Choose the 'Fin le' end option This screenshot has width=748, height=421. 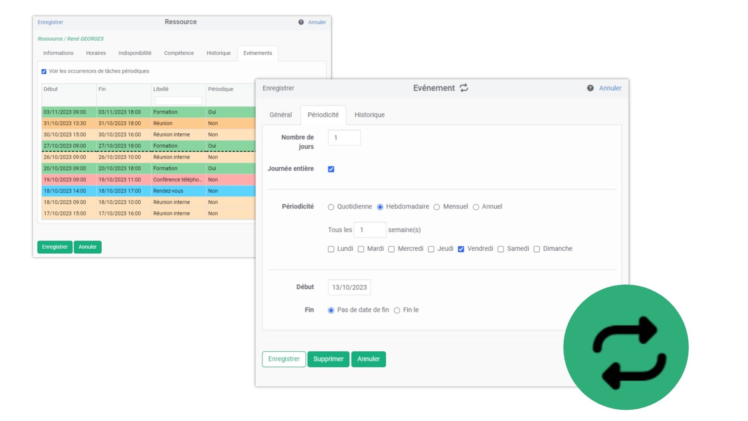coord(397,310)
